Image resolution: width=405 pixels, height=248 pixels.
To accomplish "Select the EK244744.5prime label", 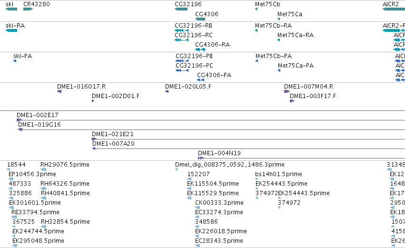I will [38, 231].
